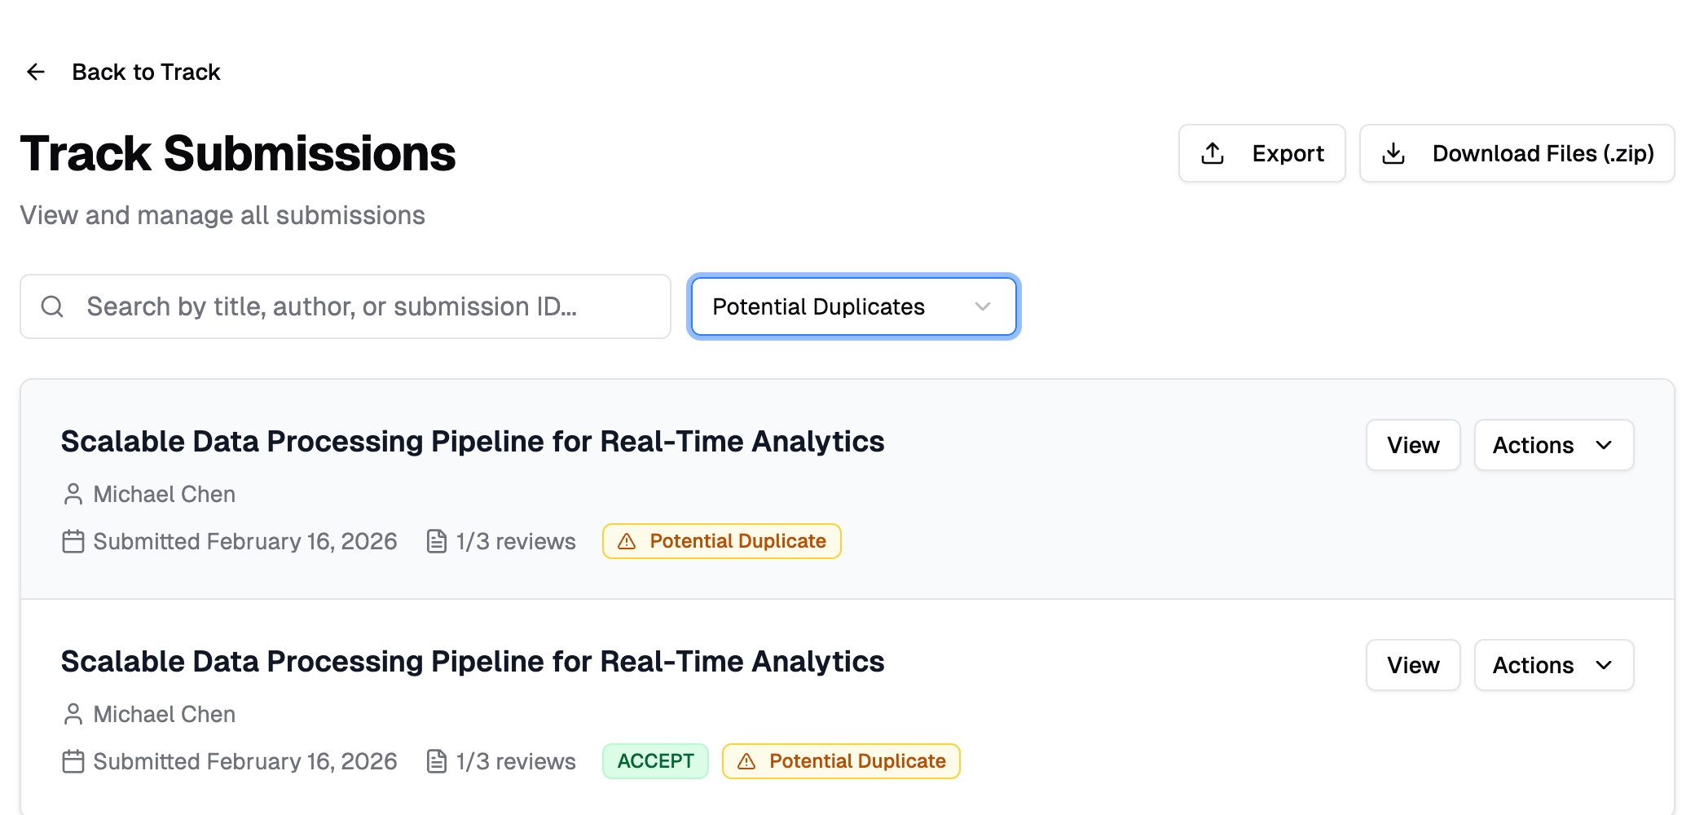Click calendar icon on first submission
Screen dimensions: 1695x815
73,541
